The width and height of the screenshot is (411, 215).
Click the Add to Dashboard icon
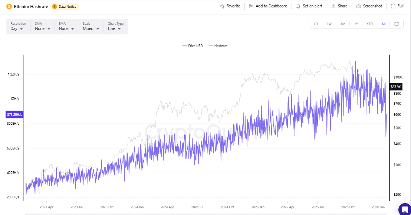tap(251, 6)
